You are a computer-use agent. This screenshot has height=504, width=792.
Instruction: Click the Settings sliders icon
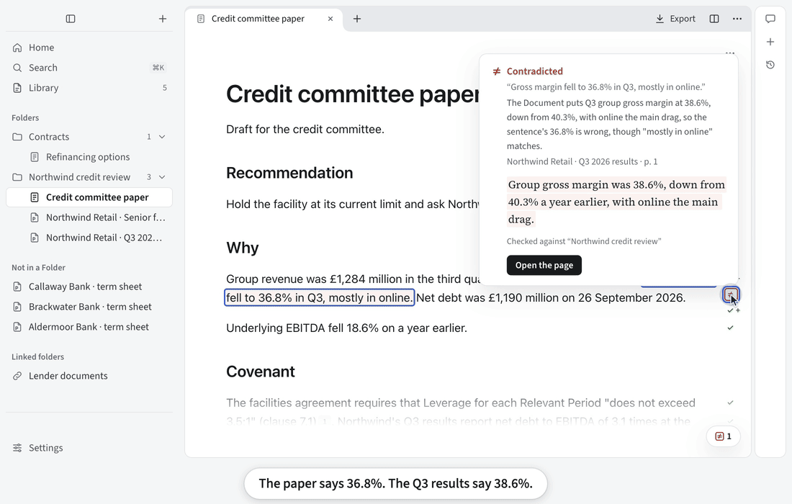(x=17, y=448)
